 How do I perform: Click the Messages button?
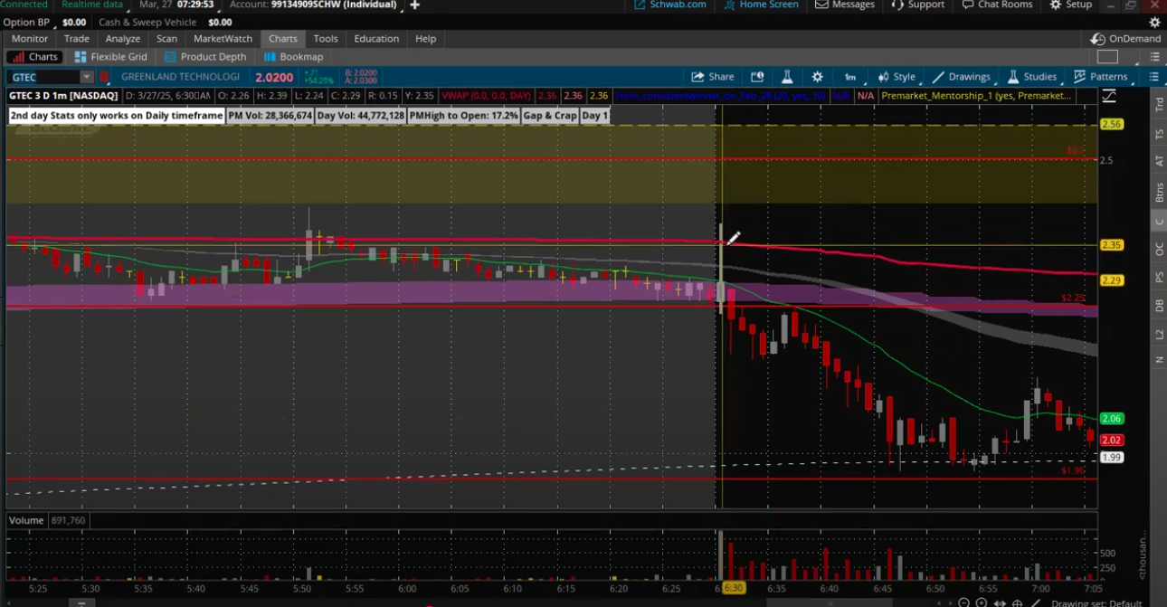pyautogui.click(x=845, y=5)
